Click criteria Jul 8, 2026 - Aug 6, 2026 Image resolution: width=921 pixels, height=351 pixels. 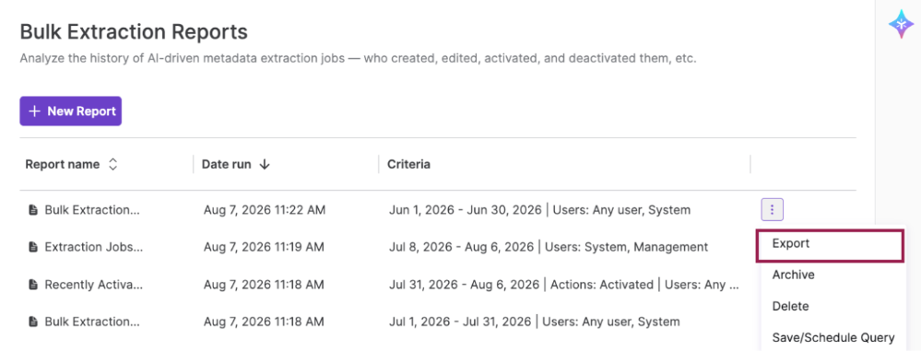548,247
